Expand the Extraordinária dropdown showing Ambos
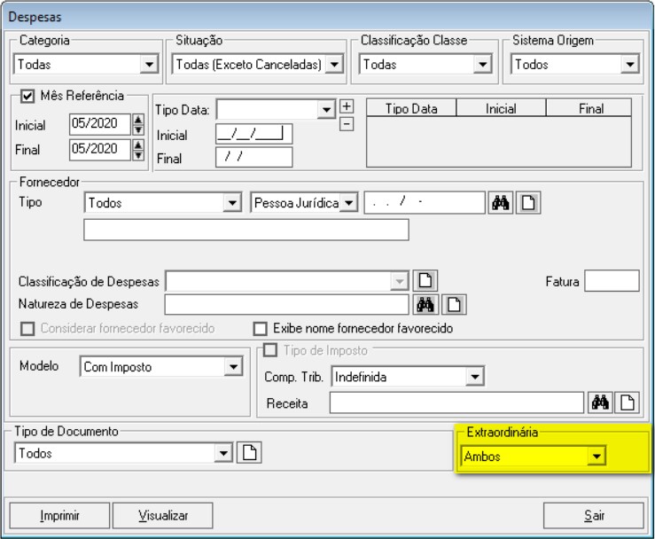The image size is (655, 539). [x=597, y=456]
